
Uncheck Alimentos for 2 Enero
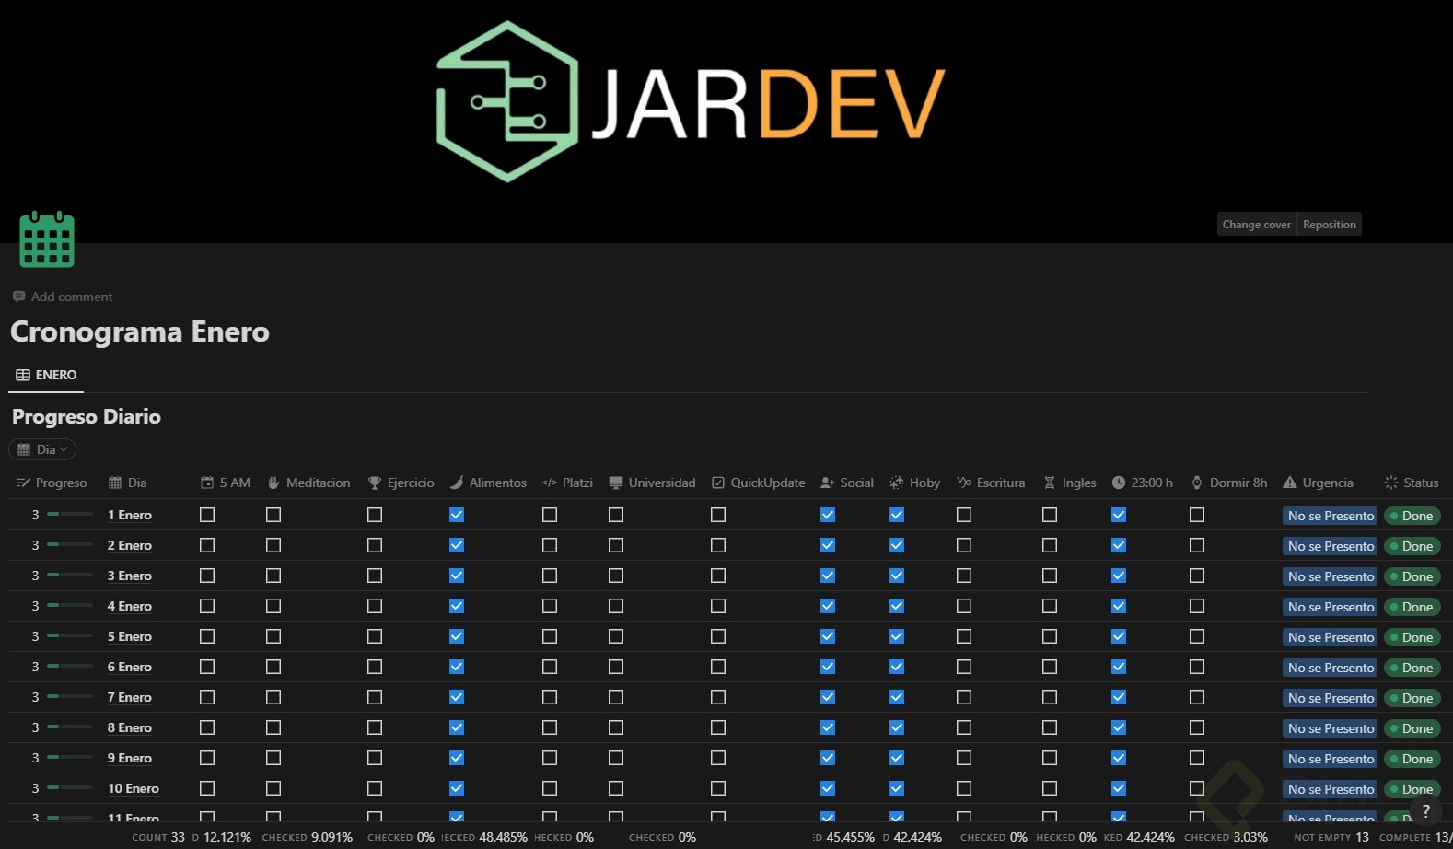(x=457, y=545)
